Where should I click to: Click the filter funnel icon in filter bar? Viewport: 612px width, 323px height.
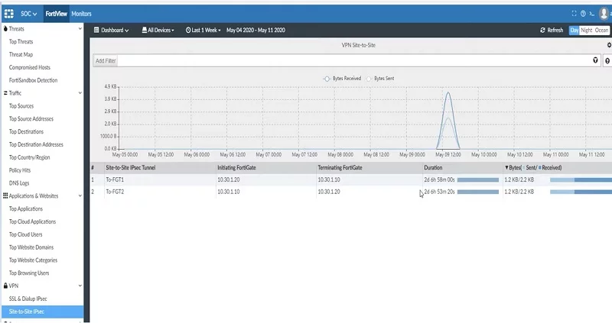[x=595, y=60]
